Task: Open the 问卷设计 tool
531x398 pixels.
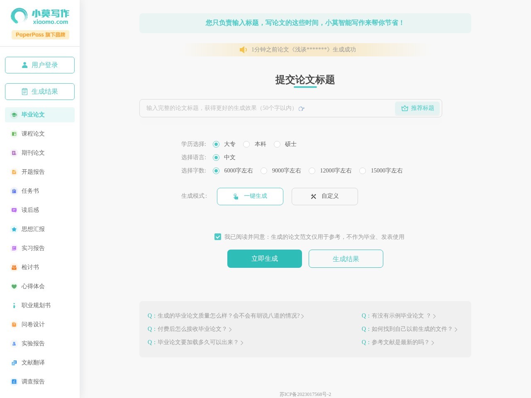Action: click(33, 324)
